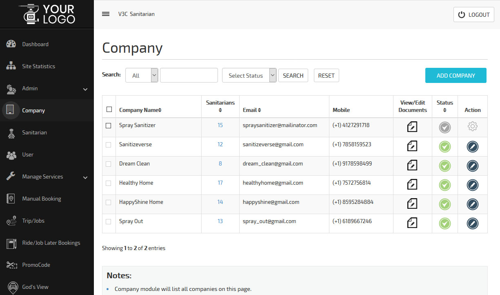Screen dimensions: 500x295
Task: Sort table by Email column
Action: (252, 110)
